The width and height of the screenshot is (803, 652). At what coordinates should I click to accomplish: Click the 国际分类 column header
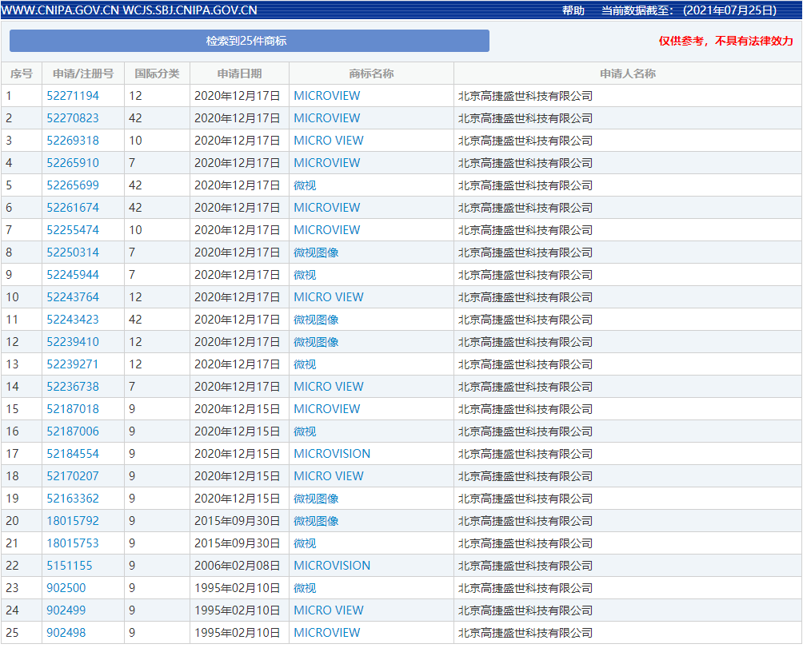pyautogui.click(x=157, y=74)
